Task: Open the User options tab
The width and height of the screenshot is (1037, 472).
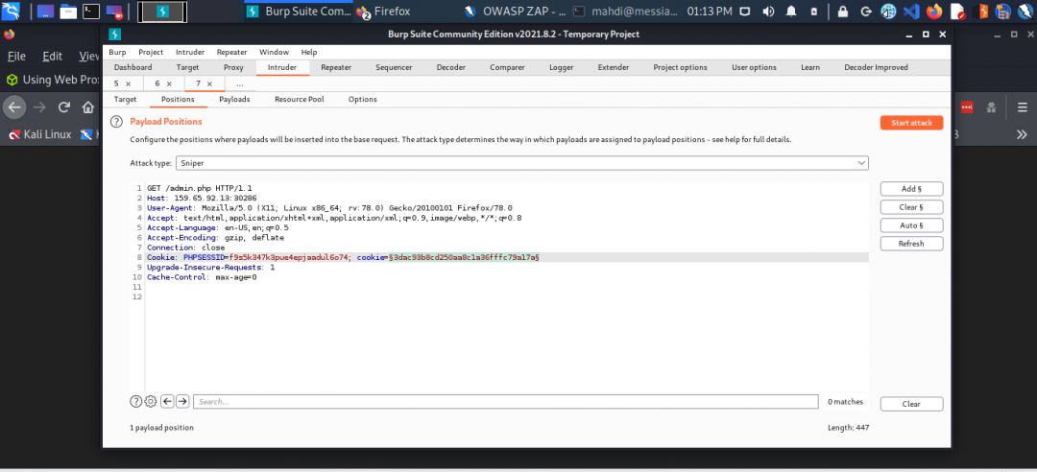Action: pos(754,67)
